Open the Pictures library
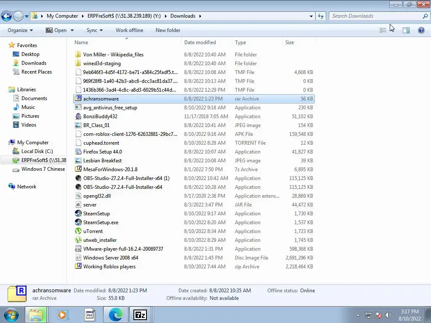431x323 pixels. (x=30, y=116)
